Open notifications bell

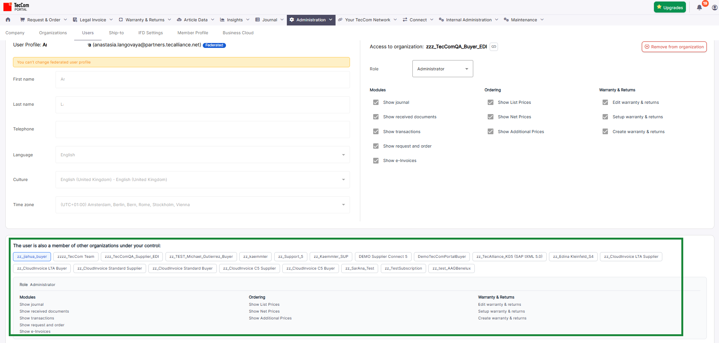click(x=699, y=8)
